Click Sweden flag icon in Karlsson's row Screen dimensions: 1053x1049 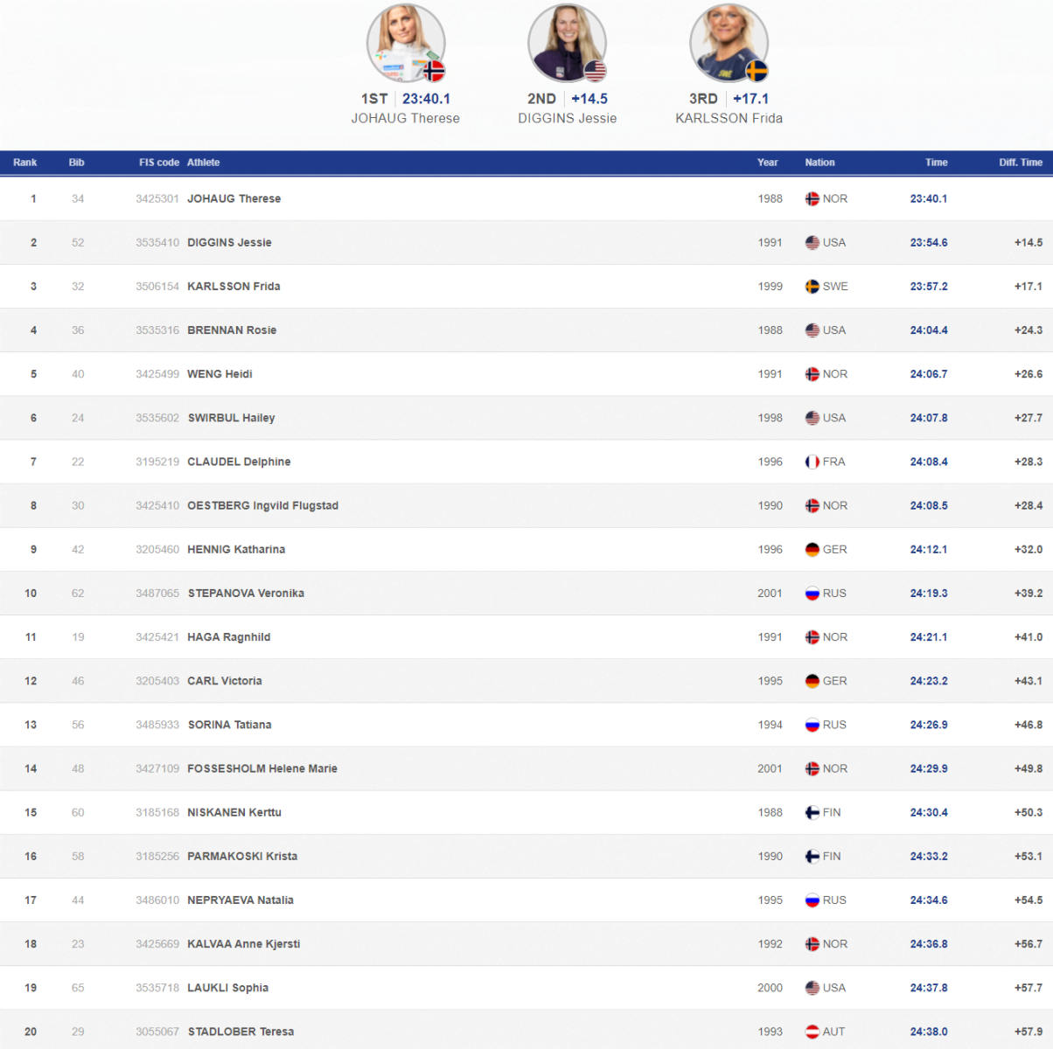pyautogui.click(x=812, y=287)
